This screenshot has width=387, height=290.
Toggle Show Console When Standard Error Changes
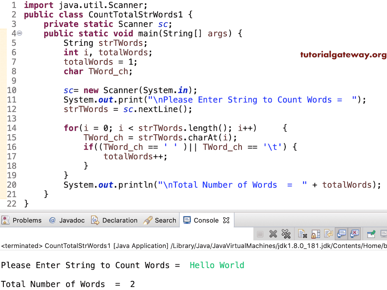pyautogui.click(x=354, y=234)
